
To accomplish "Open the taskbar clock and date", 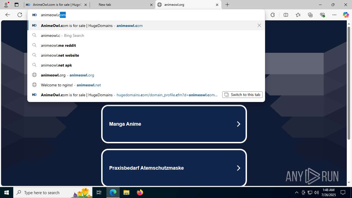I will tap(329, 193).
